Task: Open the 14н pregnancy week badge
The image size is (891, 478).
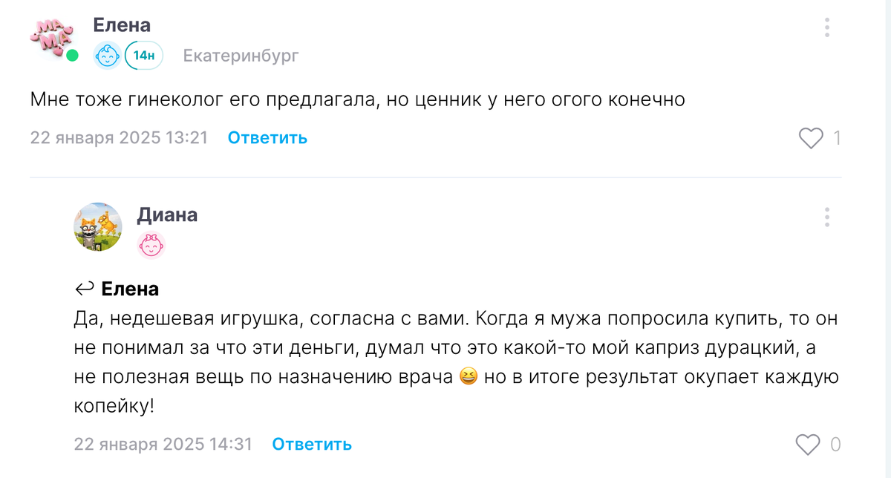Action: (141, 53)
